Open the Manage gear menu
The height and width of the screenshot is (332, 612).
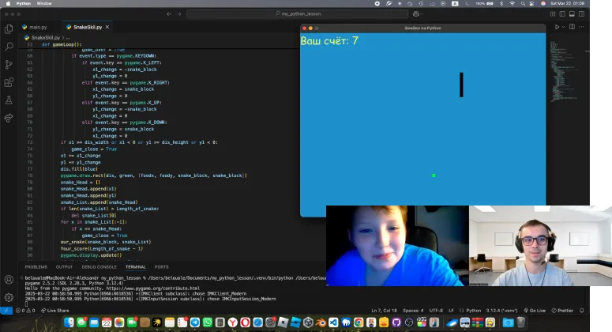9,297
